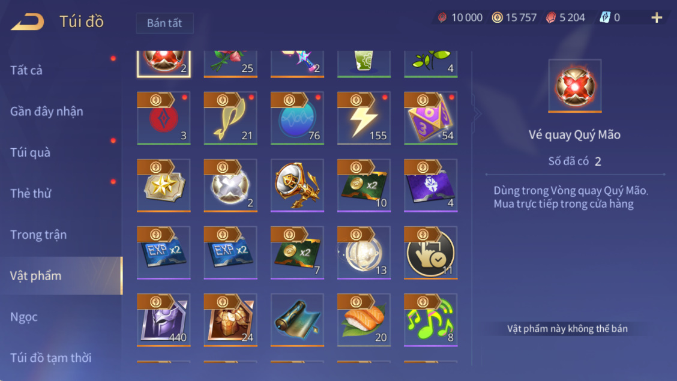The width and height of the screenshot is (677, 381).
Task: Pick the purple helmet item with 440
Action: coord(164,320)
